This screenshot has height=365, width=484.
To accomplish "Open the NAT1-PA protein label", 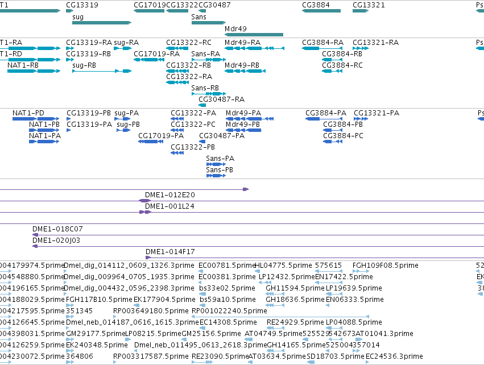I will click(45, 136).
